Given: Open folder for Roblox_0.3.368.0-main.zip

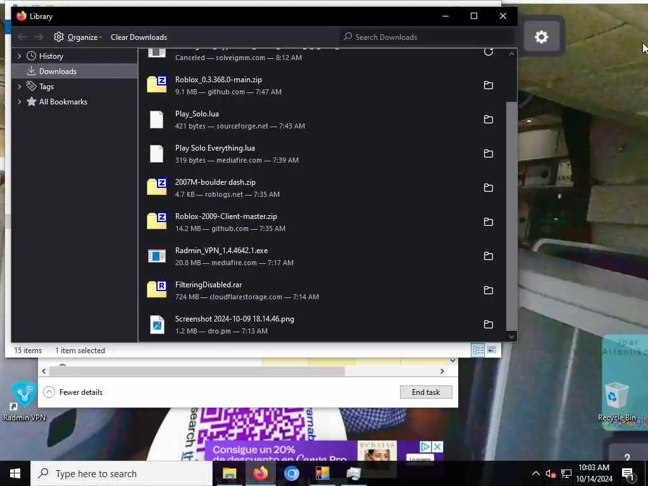Looking at the screenshot, I should [x=488, y=85].
